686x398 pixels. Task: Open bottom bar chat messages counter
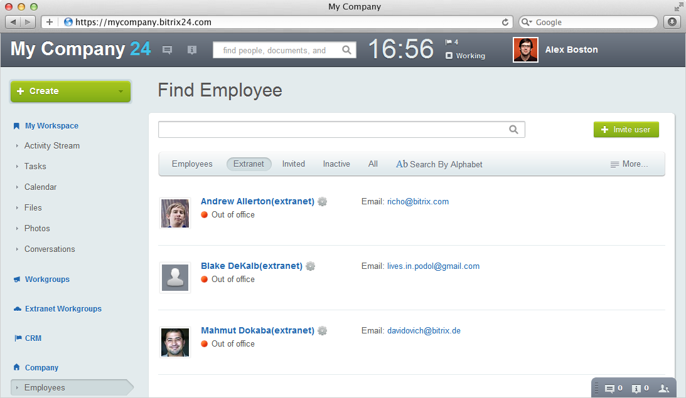(613, 388)
